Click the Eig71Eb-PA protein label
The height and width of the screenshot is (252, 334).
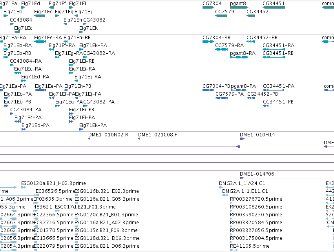coord(18,94)
